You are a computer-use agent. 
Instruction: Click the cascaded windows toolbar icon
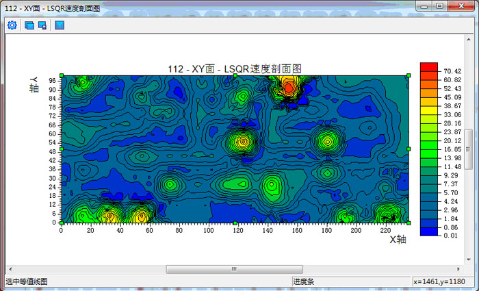29,25
